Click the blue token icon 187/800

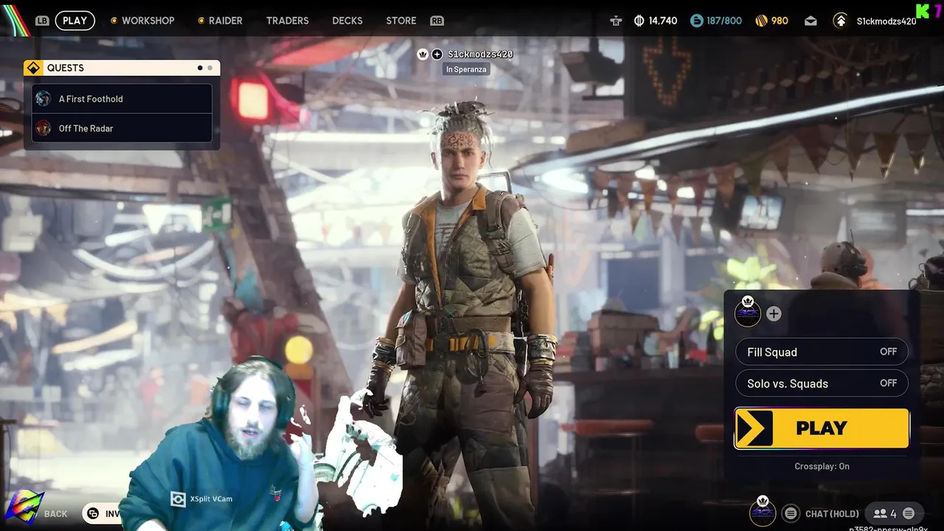tap(697, 21)
